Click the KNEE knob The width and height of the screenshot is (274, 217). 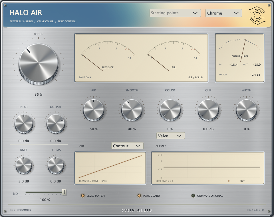tap(24, 165)
